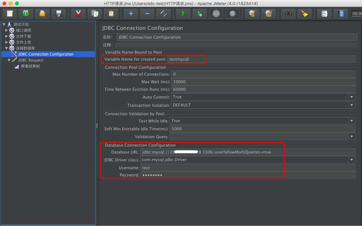This screenshot has height=226, width=362.
Task: Click the 注释 comments input field
Action: tap(236, 45)
